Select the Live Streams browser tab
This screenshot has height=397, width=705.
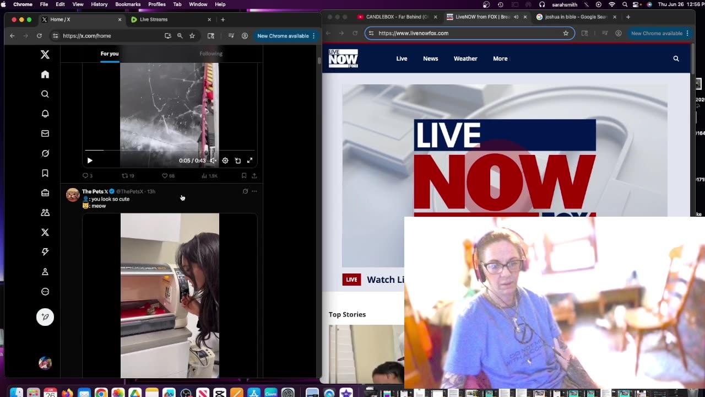point(171,19)
